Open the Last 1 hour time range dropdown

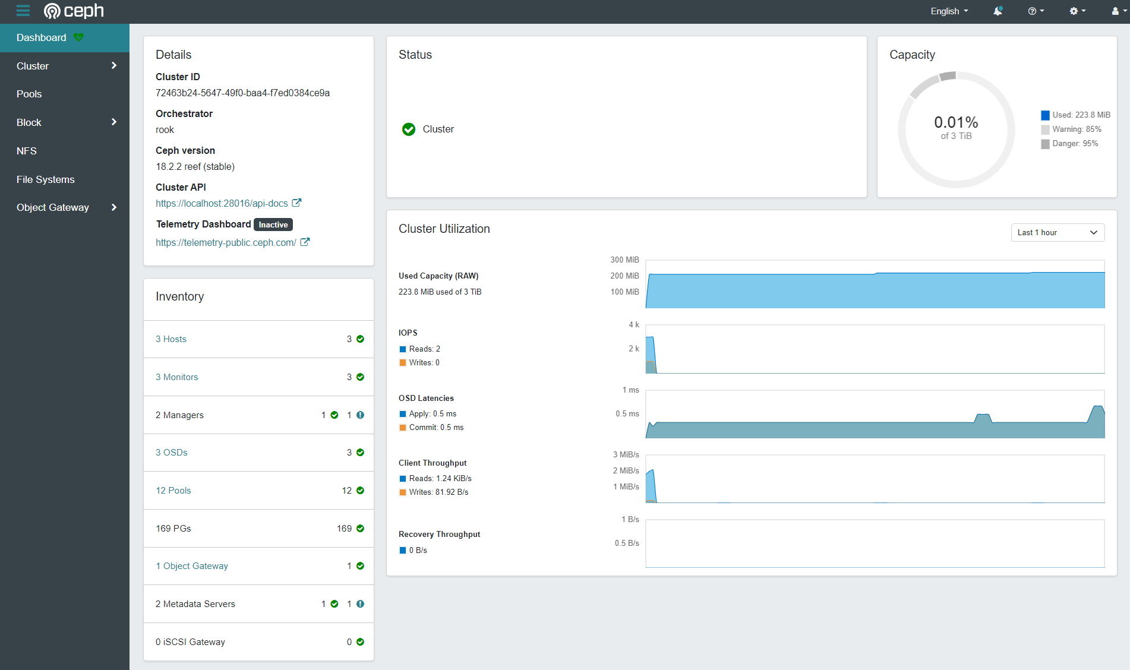pyautogui.click(x=1058, y=233)
